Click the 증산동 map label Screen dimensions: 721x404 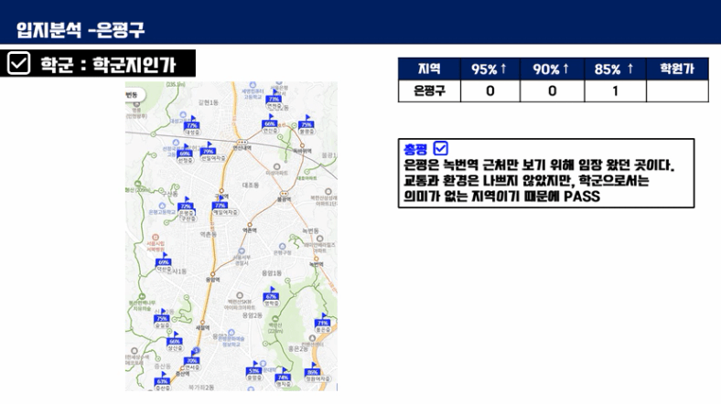tap(162, 366)
